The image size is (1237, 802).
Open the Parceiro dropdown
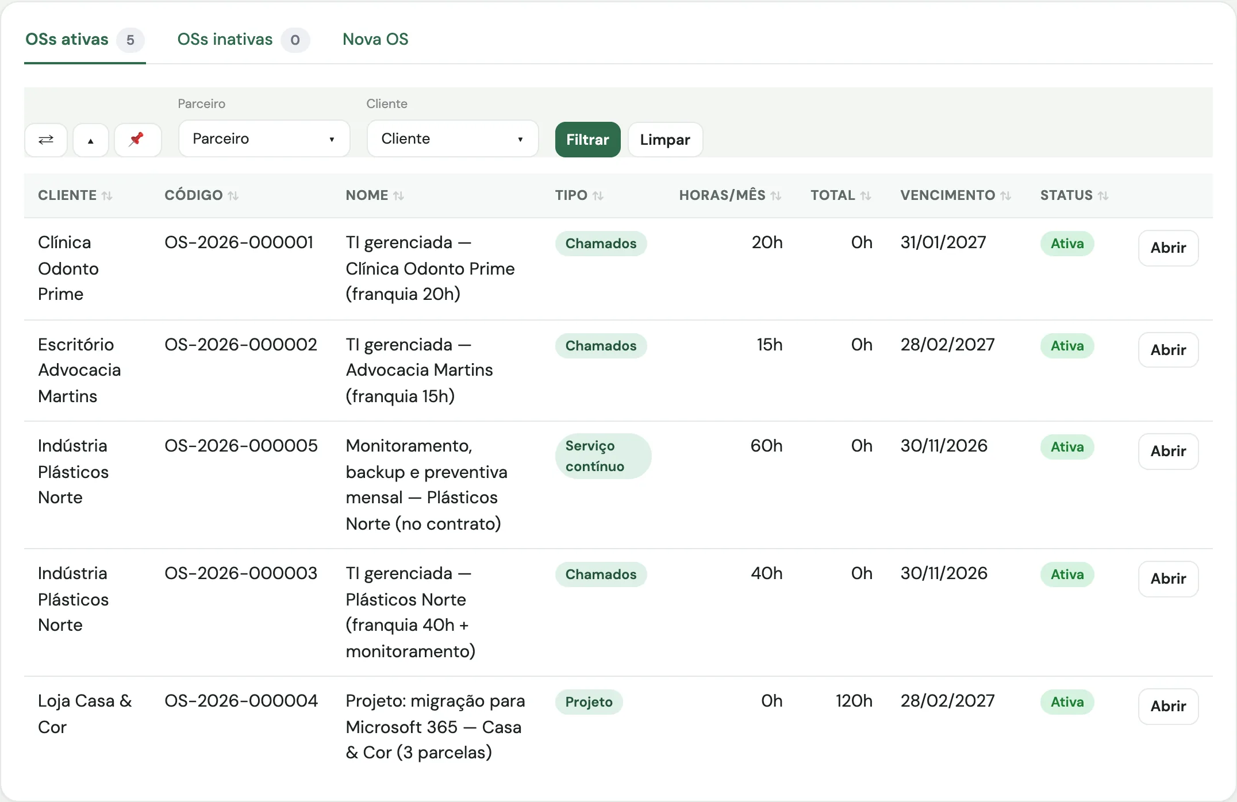point(264,138)
